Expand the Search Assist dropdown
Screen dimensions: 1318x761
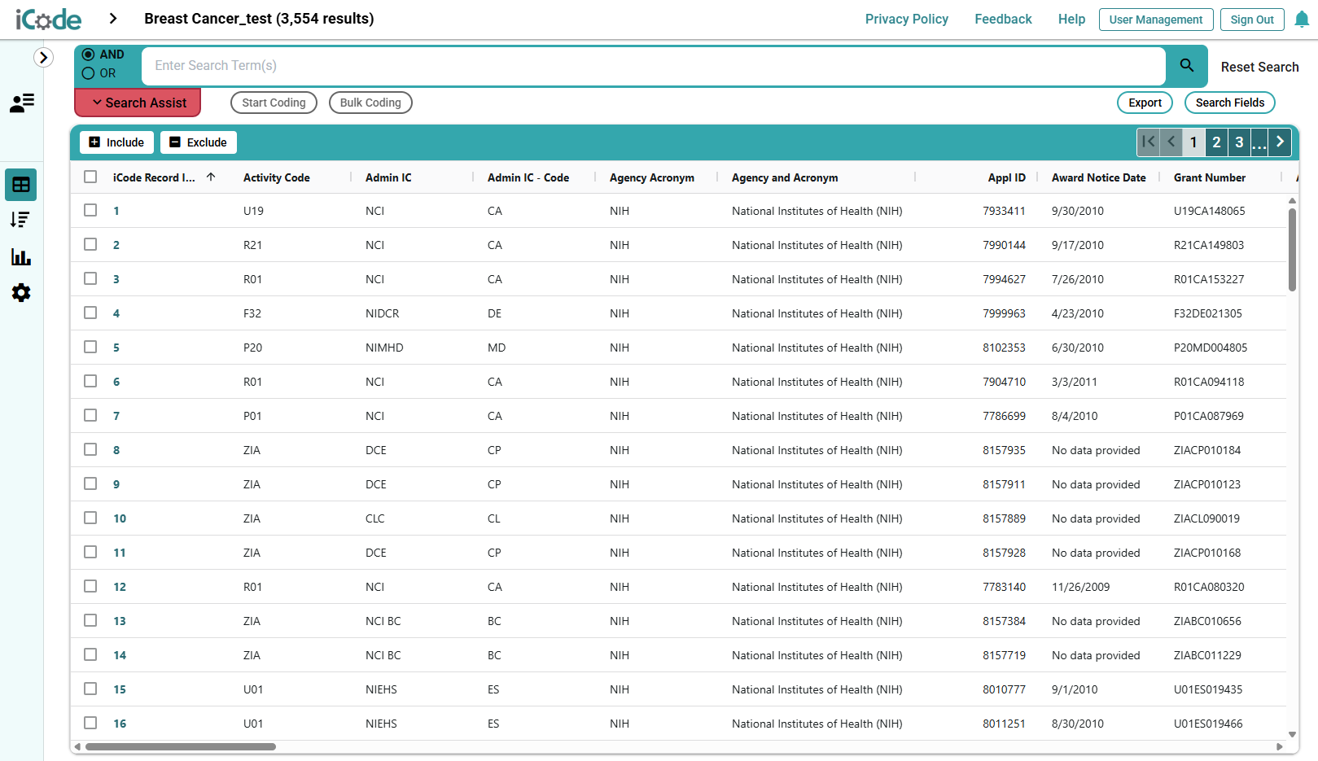(138, 103)
